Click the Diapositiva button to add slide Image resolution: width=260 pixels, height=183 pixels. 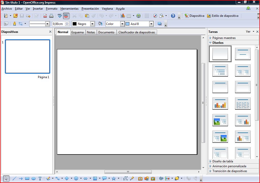tap(194, 16)
